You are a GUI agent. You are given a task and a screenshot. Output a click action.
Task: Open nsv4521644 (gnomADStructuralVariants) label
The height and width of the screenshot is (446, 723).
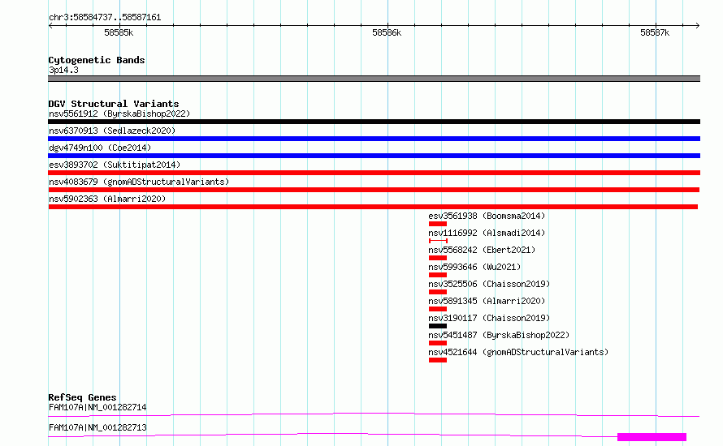(x=518, y=352)
